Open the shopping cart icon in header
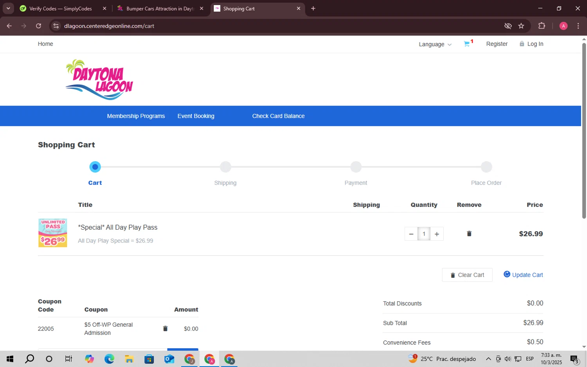This screenshot has height=367, width=587. click(467, 44)
